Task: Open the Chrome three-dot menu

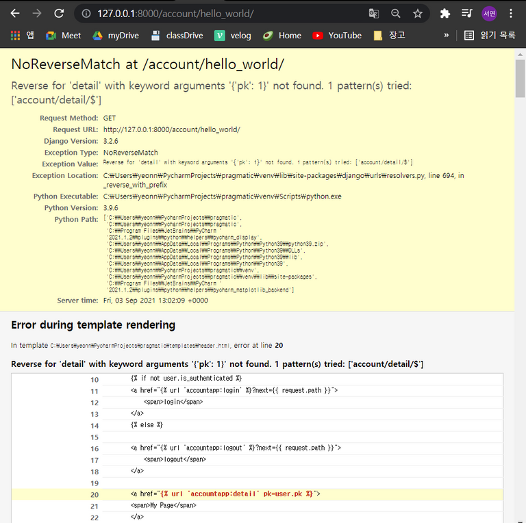Action: pos(511,14)
